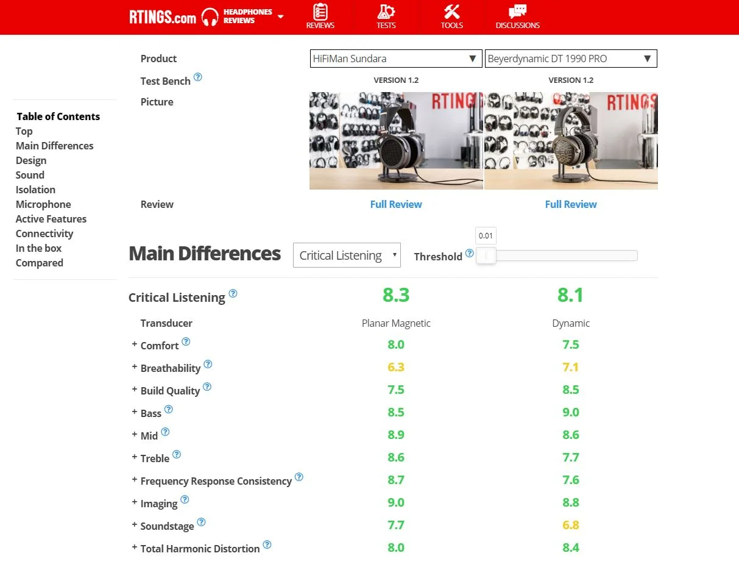
Task: Jump to In the box section
Action: coord(38,248)
